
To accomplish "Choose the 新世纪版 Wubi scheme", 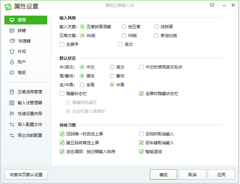I will click(x=156, y=36).
